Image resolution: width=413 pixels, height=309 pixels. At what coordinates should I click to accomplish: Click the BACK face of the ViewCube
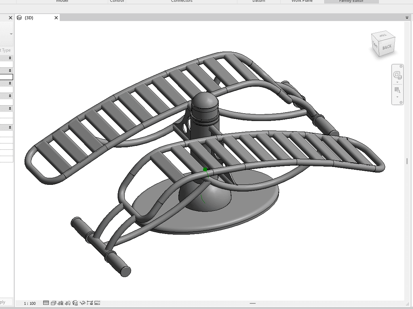point(387,47)
